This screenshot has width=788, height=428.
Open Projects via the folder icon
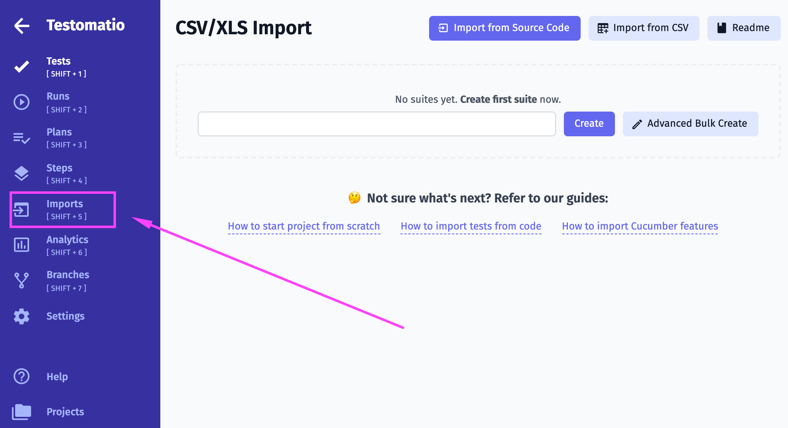[x=22, y=412]
